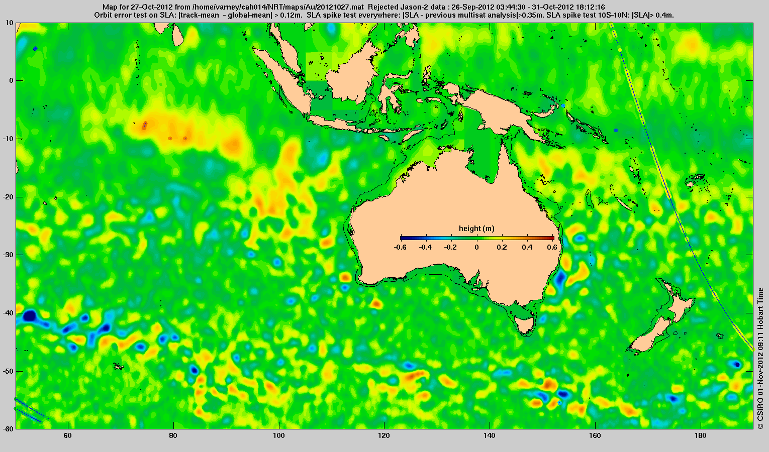Click the height (m) colorbar
The image size is (769, 452).
(477, 238)
